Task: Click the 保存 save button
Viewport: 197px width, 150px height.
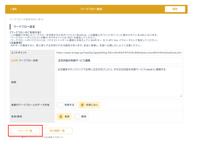Action: pyautogui.click(x=175, y=9)
